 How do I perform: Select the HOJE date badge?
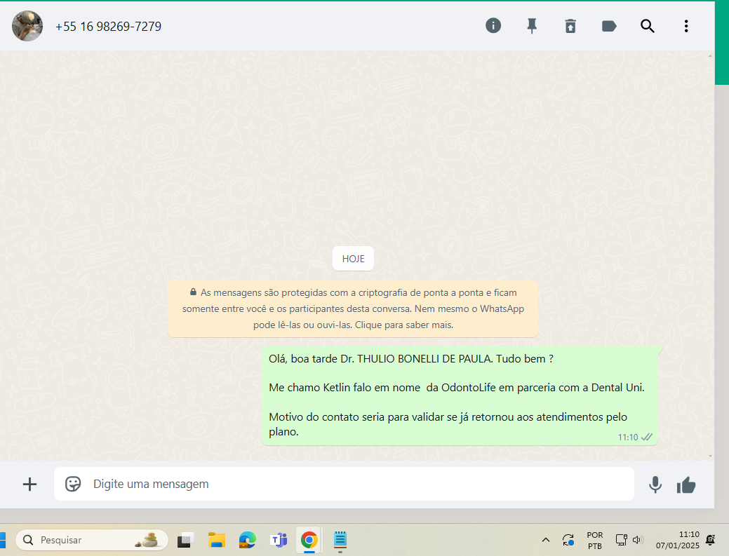pos(354,259)
